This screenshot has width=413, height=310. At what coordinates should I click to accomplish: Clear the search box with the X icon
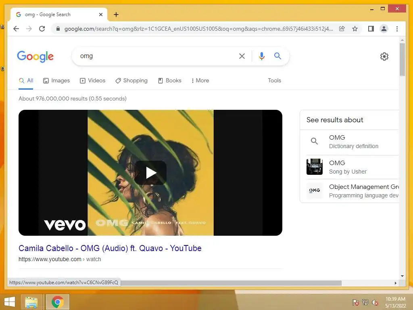242,56
